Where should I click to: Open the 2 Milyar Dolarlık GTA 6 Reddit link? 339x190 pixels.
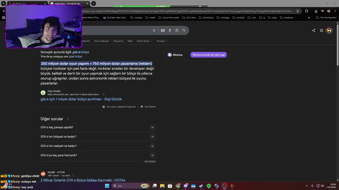pyautogui.click(x=83, y=180)
